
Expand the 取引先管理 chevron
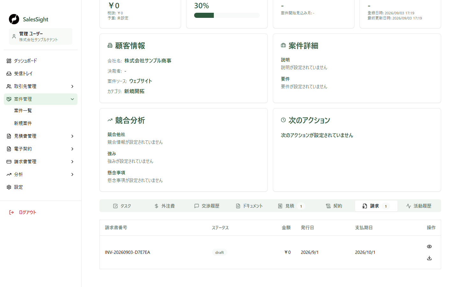pyautogui.click(x=72, y=86)
